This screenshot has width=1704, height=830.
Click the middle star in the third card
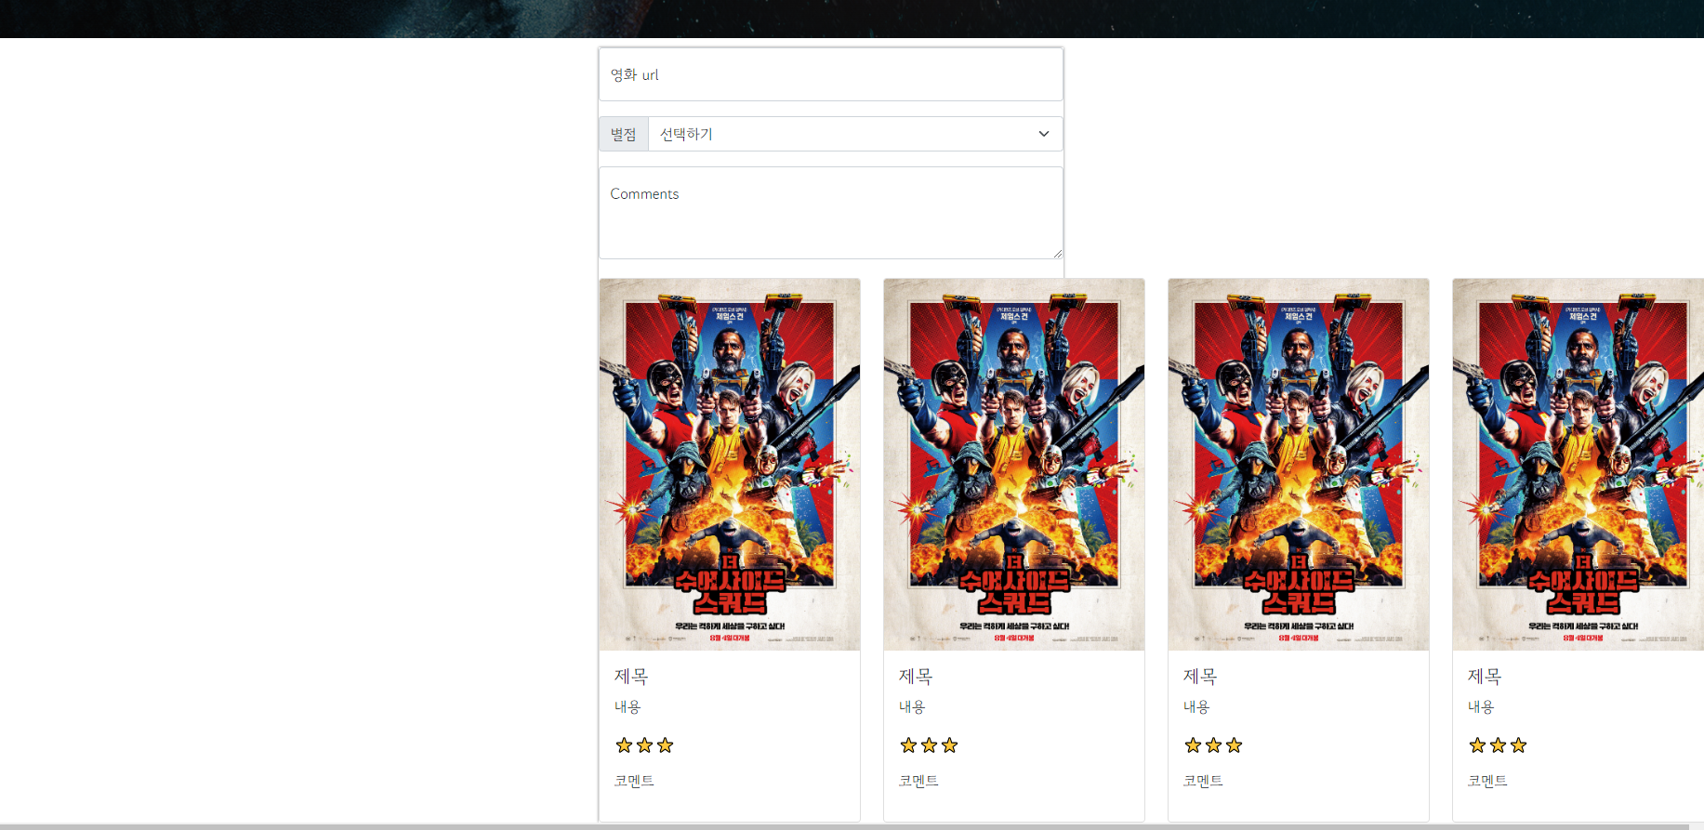coord(1213,745)
